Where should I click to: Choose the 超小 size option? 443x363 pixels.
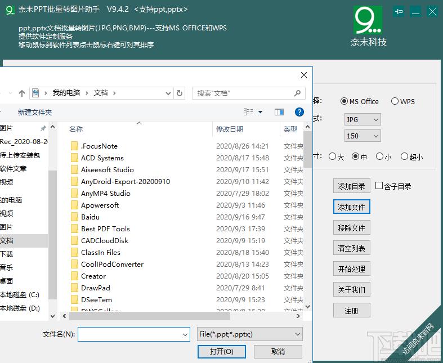(404, 156)
